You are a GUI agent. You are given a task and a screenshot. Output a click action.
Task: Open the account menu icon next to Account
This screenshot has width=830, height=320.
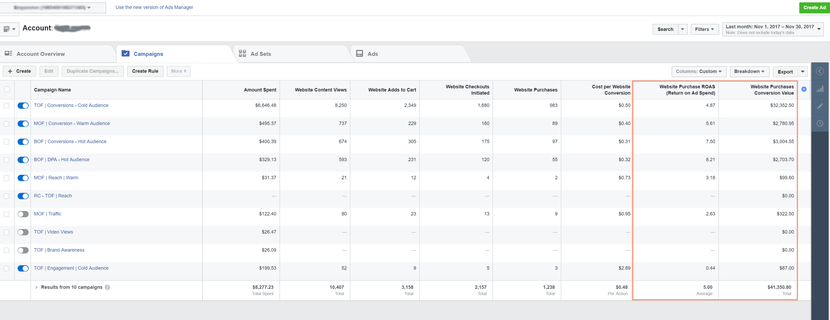click(x=9, y=29)
